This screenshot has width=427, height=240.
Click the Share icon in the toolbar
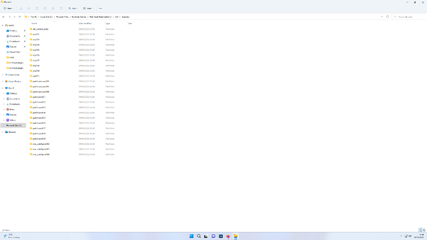53,9
